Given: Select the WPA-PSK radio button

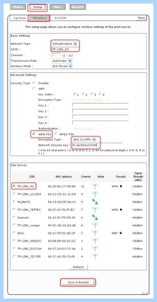Looking at the screenshot, I should point(34,134).
